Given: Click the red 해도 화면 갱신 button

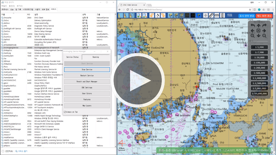Looking at the screenshot, I should [x=264, y=16].
